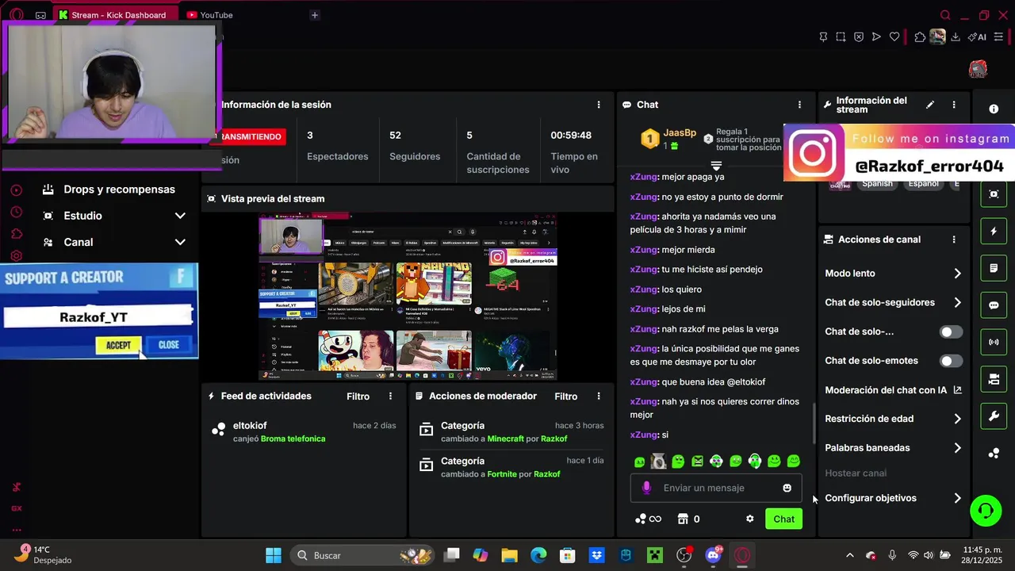Click the Minecraft category link in moderator actions
1015x571 pixels.
(505, 439)
